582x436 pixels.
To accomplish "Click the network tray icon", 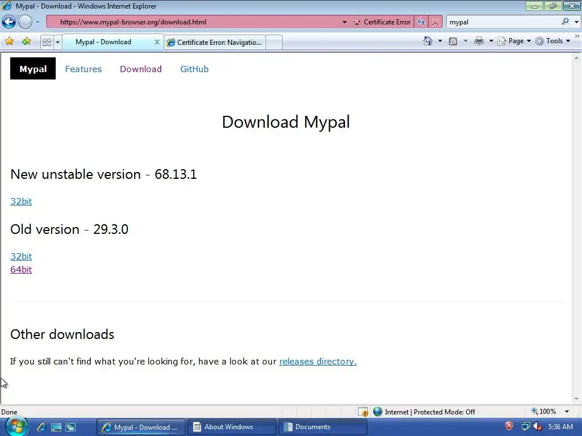I will [x=526, y=426].
